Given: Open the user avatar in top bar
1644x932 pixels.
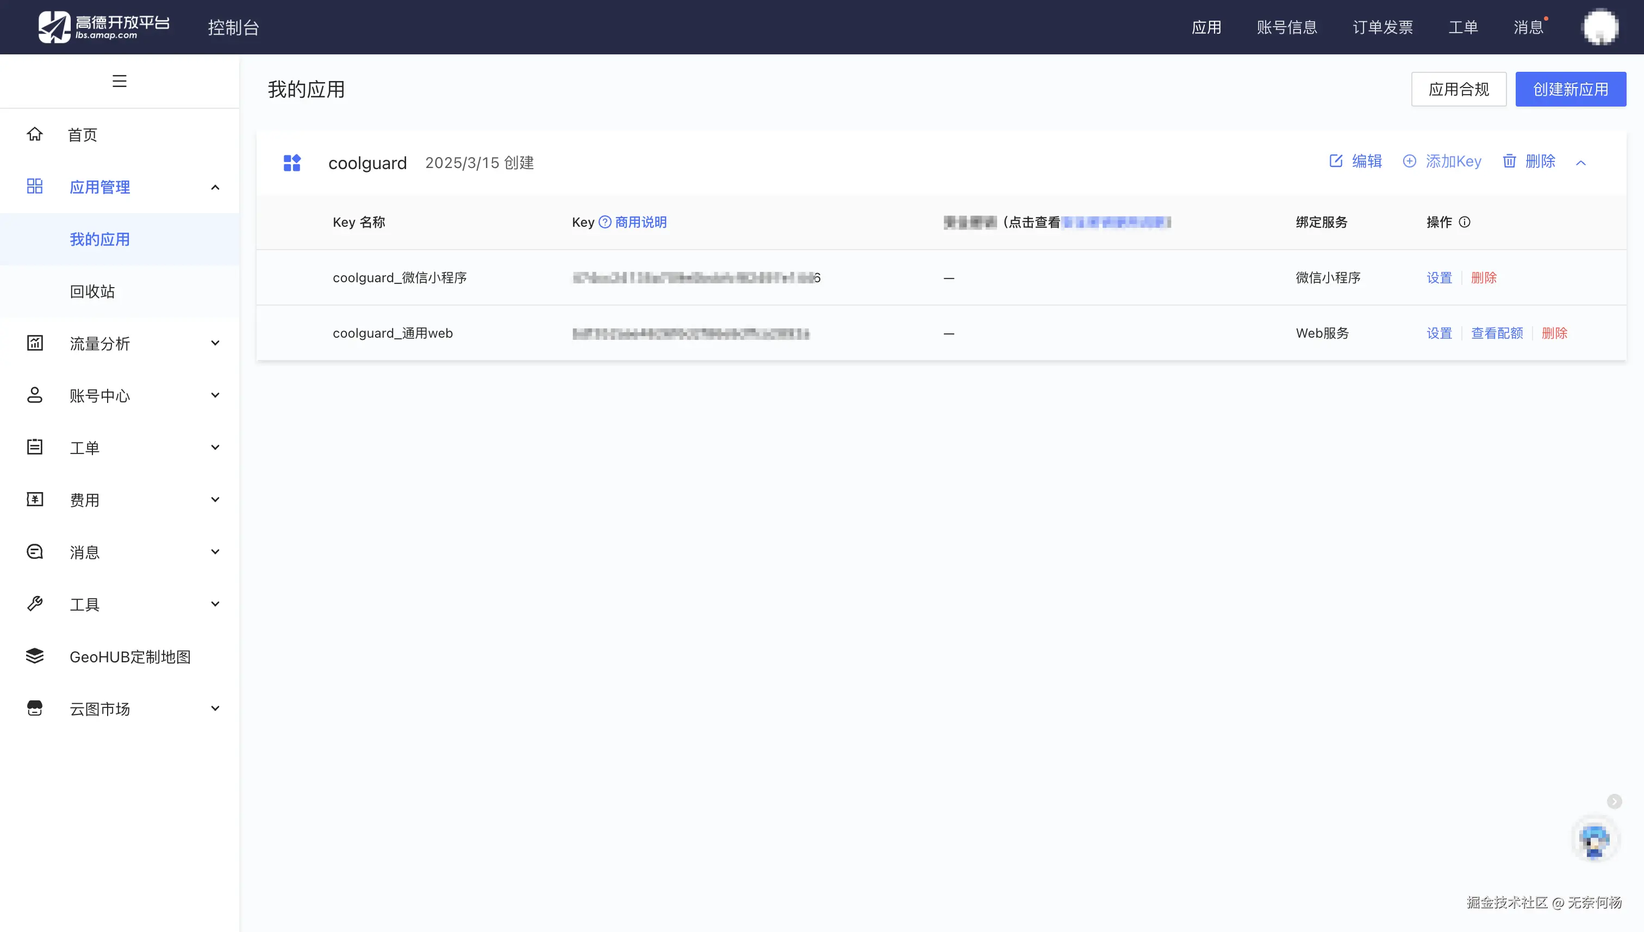Looking at the screenshot, I should point(1600,27).
